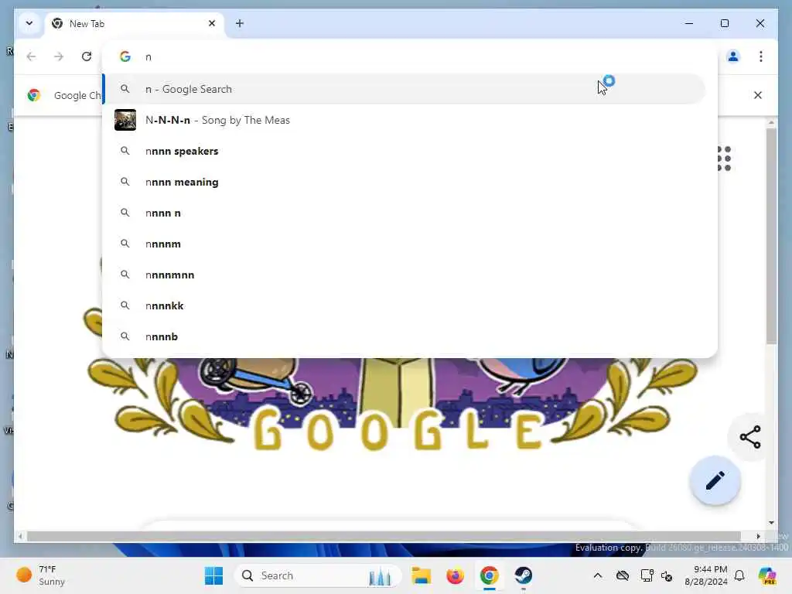
Task: Open Chrome three-dot menu
Action: click(x=761, y=56)
